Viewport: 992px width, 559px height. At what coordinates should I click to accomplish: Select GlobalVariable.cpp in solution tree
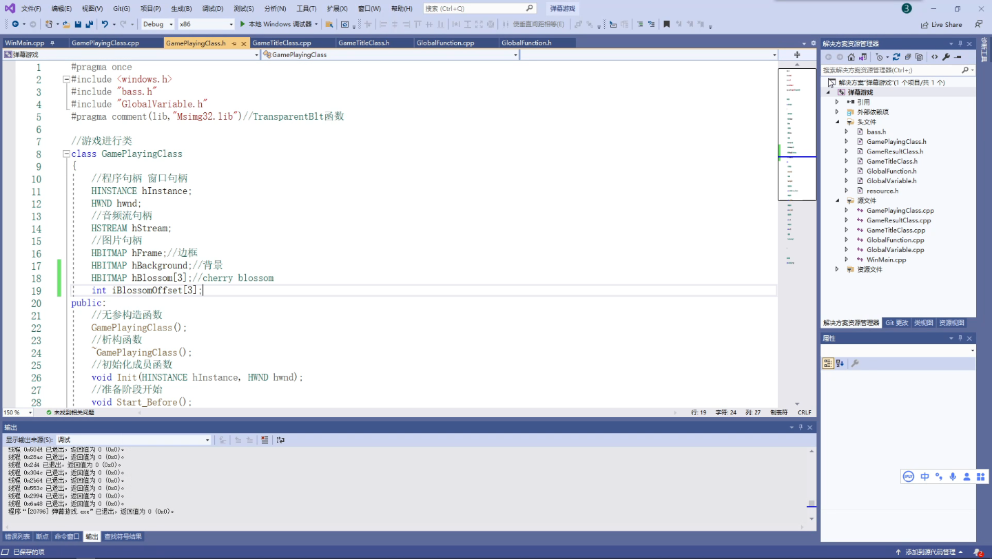pyautogui.click(x=896, y=250)
